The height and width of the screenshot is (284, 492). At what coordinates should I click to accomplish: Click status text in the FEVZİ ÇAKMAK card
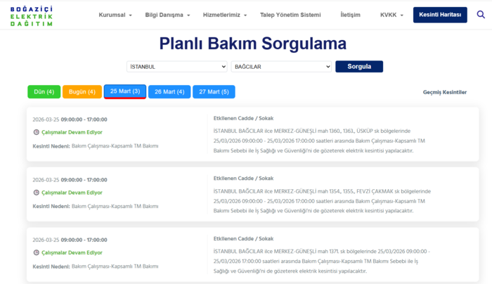tap(72, 193)
